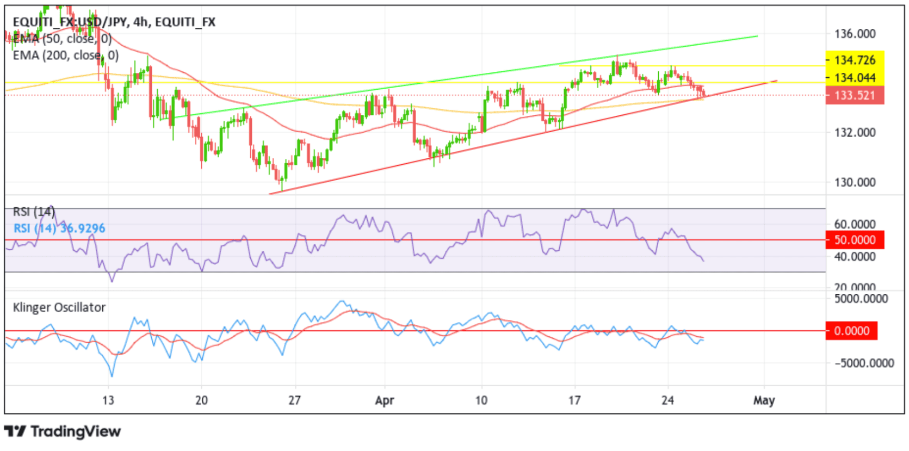Click the 27 date on time axis

294,400
